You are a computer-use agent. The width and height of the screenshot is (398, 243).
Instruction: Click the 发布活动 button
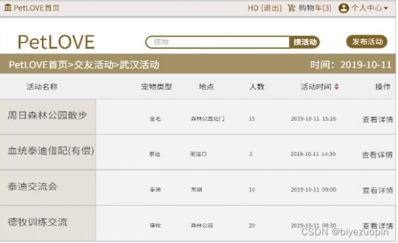(x=367, y=42)
